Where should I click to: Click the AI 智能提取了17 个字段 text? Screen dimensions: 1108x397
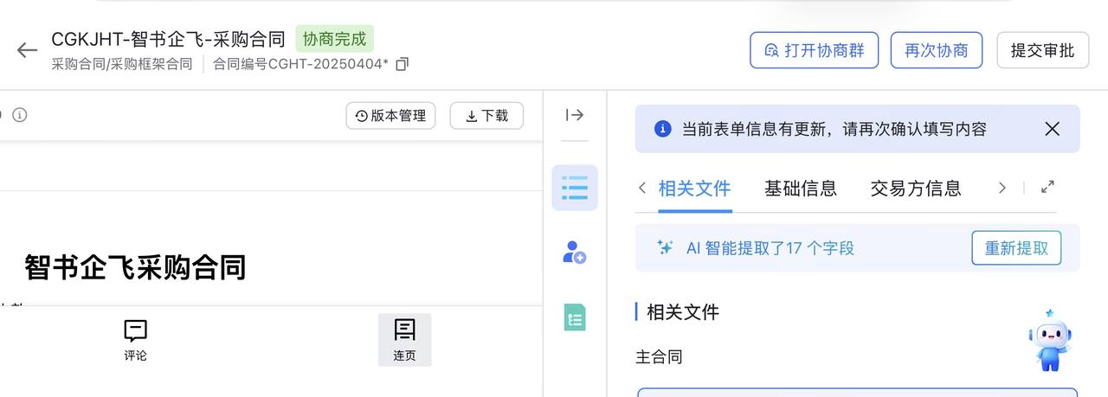tap(770, 248)
